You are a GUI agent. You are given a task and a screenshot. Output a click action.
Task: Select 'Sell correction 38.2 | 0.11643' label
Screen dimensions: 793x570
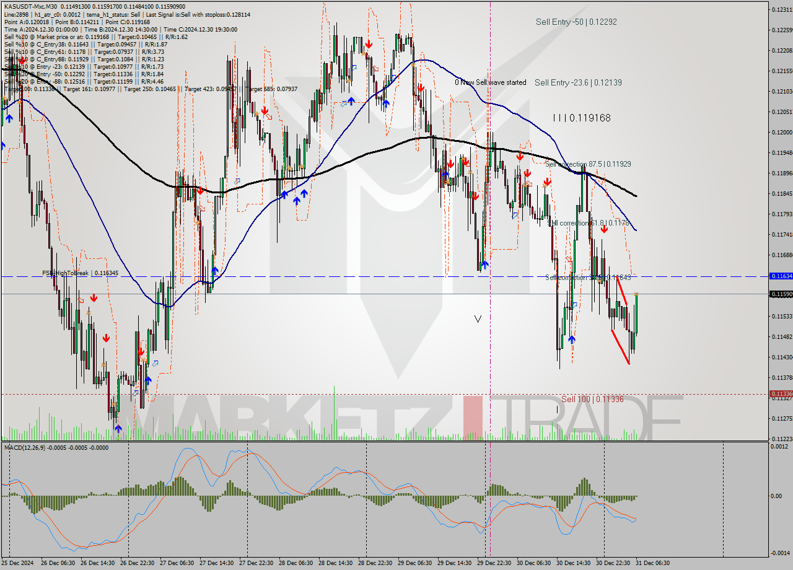tap(588, 277)
